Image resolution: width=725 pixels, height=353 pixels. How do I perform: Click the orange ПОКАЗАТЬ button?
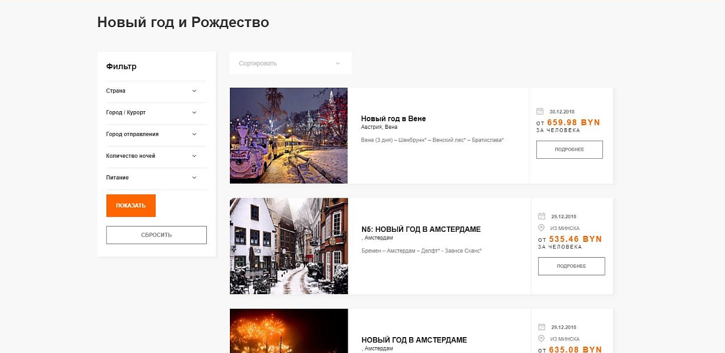pyautogui.click(x=131, y=205)
